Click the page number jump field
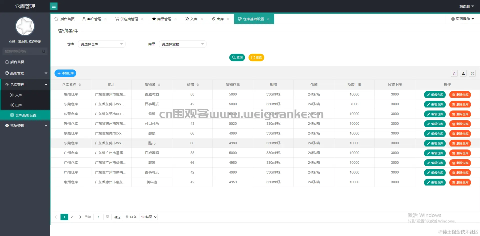Image resolution: width=480 pixels, height=236 pixels. click(98, 217)
